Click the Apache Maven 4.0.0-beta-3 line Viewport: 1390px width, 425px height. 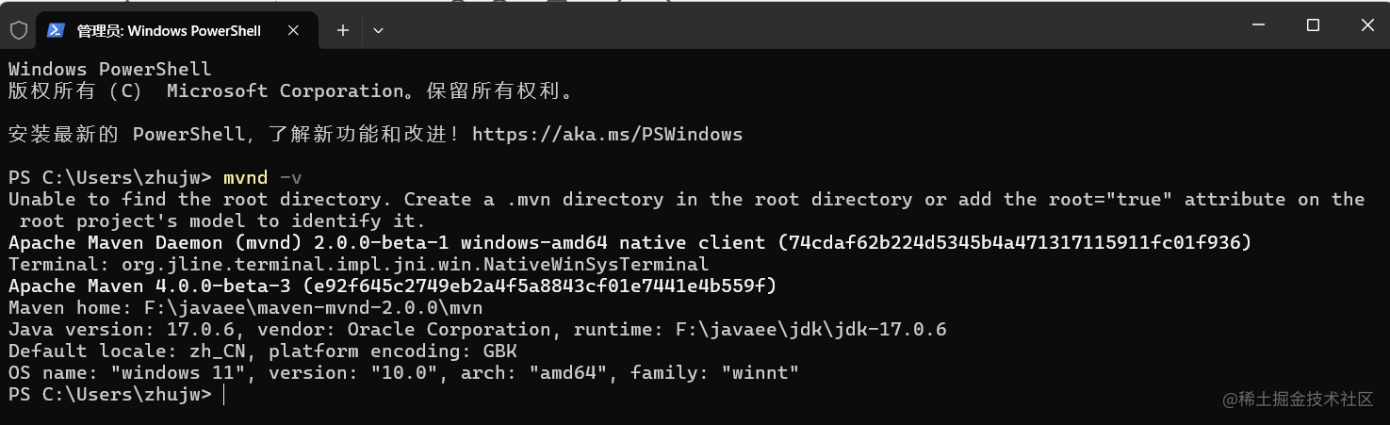392,286
